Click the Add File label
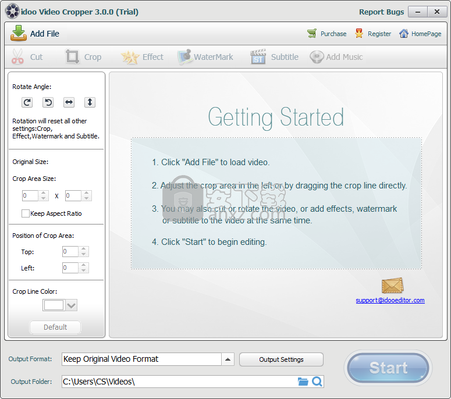The height and width of the screenshot is (399, 451). [45, 34]
